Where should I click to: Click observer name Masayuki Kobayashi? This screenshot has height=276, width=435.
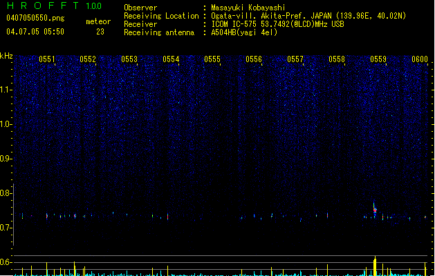[x=248, y=8]
